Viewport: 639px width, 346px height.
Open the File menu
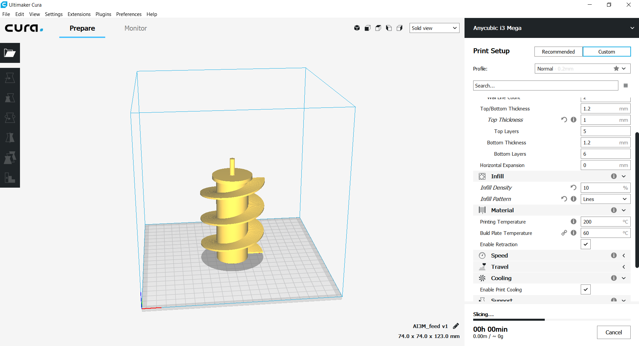click(6, 14)
